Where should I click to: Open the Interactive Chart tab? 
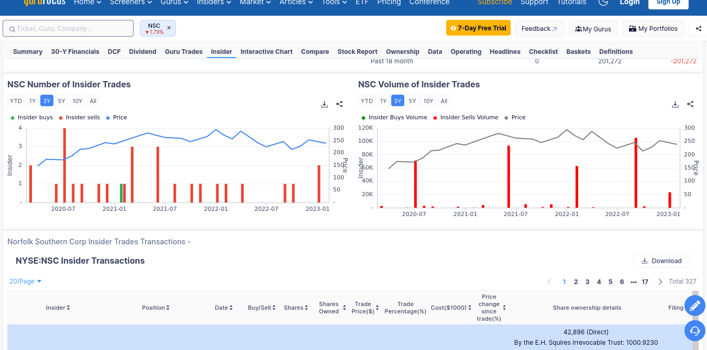pos(267,52)
